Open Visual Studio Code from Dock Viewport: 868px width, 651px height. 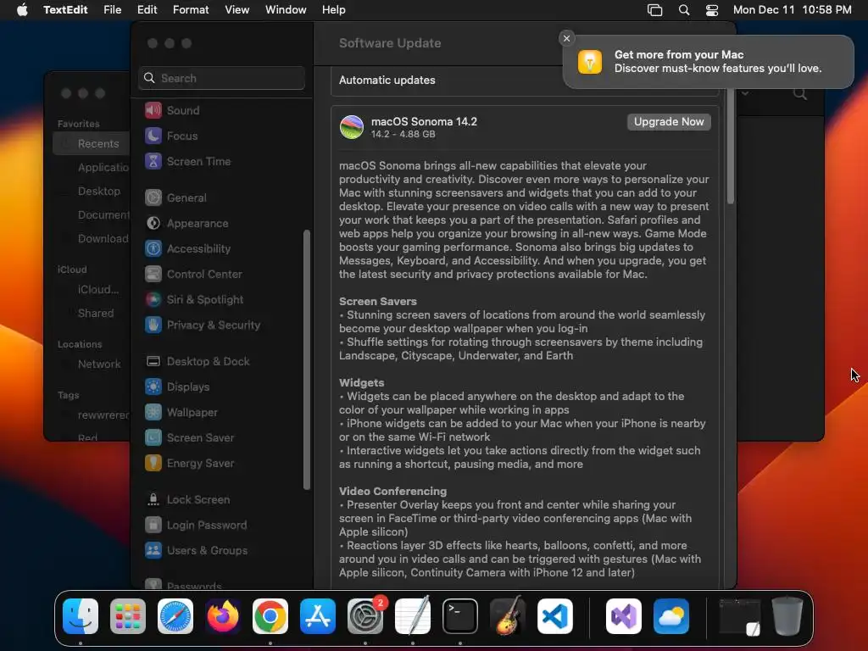click(x=555, y=616)
